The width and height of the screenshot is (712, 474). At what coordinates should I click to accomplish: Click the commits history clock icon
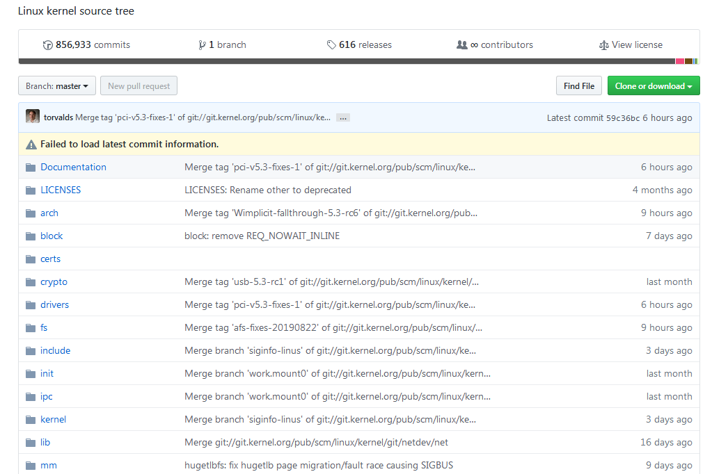click(x=48, y=45)
